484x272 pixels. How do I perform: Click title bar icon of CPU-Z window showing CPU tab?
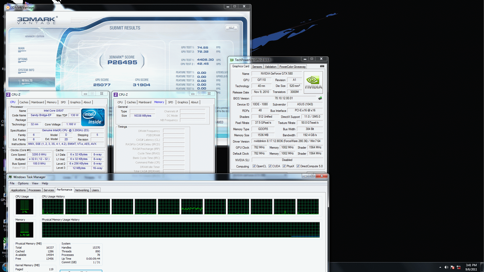click(x=8, y=94)
